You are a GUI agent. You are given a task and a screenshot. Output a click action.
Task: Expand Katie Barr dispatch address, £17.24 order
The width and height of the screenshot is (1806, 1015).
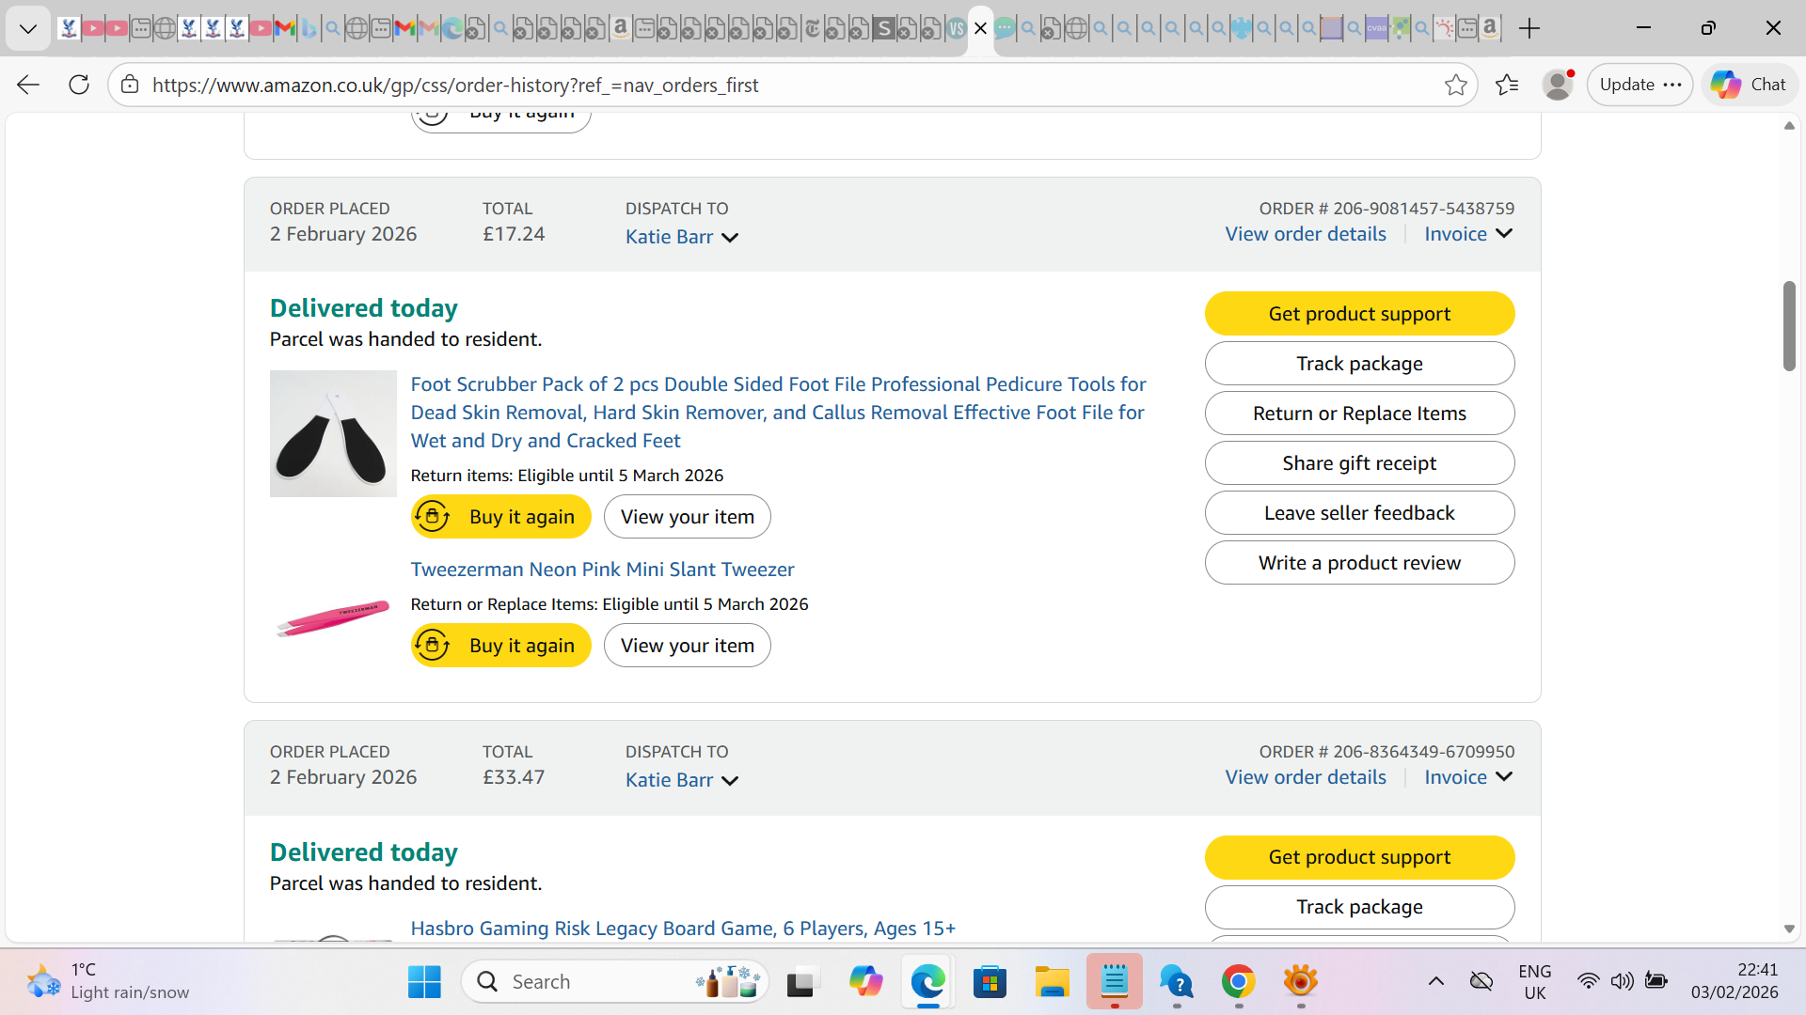click(682, 237)
